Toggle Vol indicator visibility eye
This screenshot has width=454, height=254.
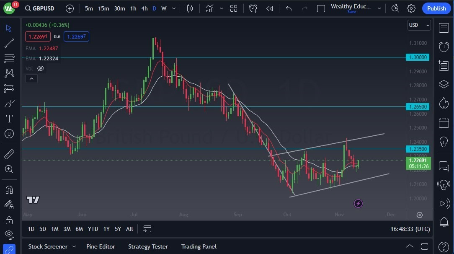41,68
